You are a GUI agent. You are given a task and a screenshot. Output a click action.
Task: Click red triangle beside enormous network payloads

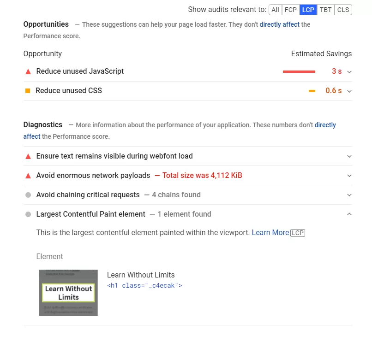coord(28,176)
